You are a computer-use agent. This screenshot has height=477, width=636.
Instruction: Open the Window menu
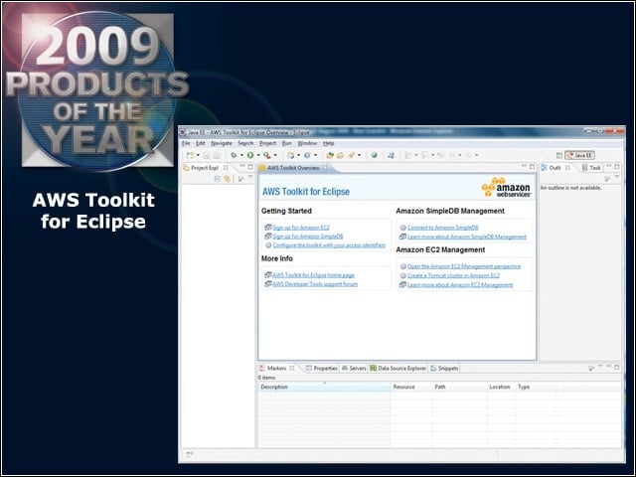[307, 143]
